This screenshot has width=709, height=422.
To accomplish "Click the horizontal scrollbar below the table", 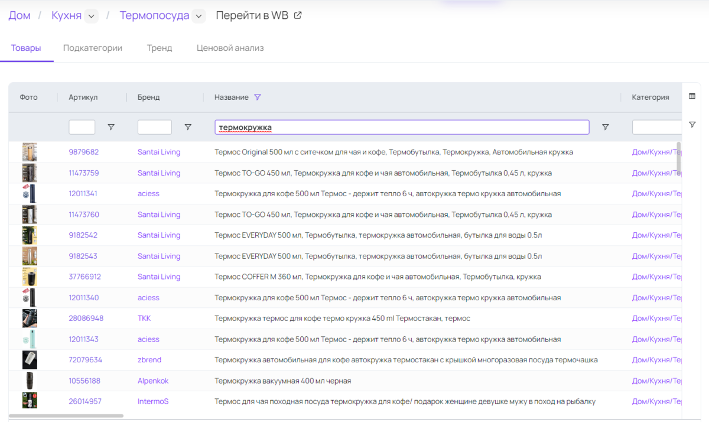I will [66, 416].
